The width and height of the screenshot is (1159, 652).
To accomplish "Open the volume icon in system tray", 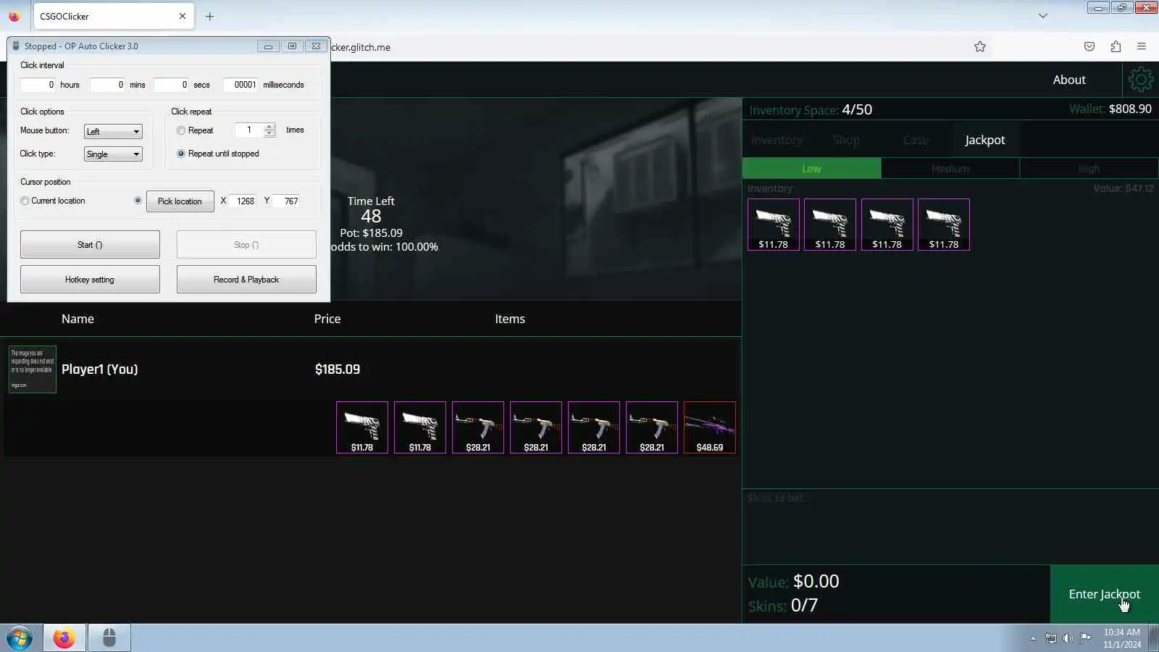I will pyautogui.click(x=1068, y=638).
